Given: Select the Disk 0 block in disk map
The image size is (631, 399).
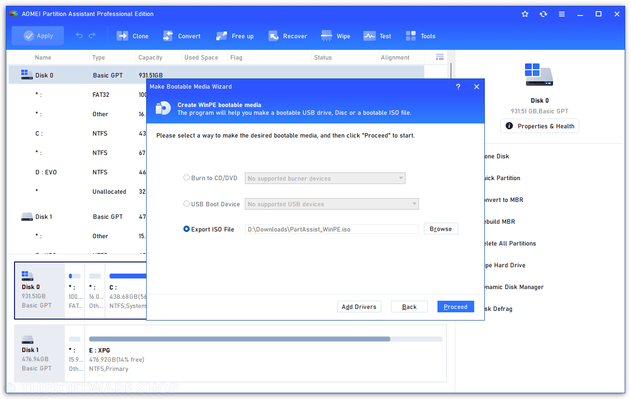Looking at the screenshot, I should tap(40, 291).
